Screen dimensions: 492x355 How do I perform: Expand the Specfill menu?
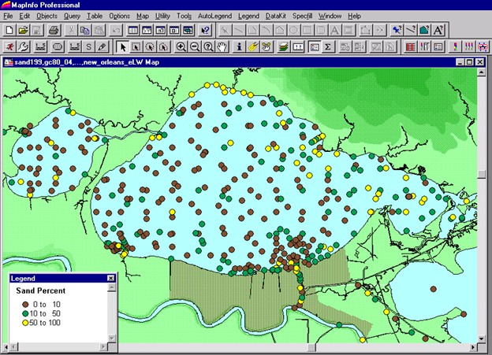coord(304,16)
